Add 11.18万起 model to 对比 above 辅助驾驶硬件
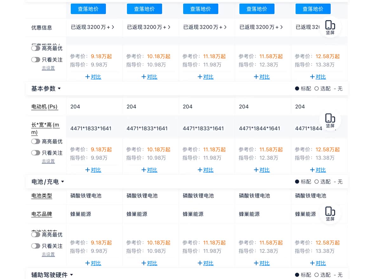The width and height of the screenshot is (374, 279). (x=206, y=263)
